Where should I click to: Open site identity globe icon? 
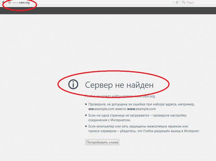9,2
